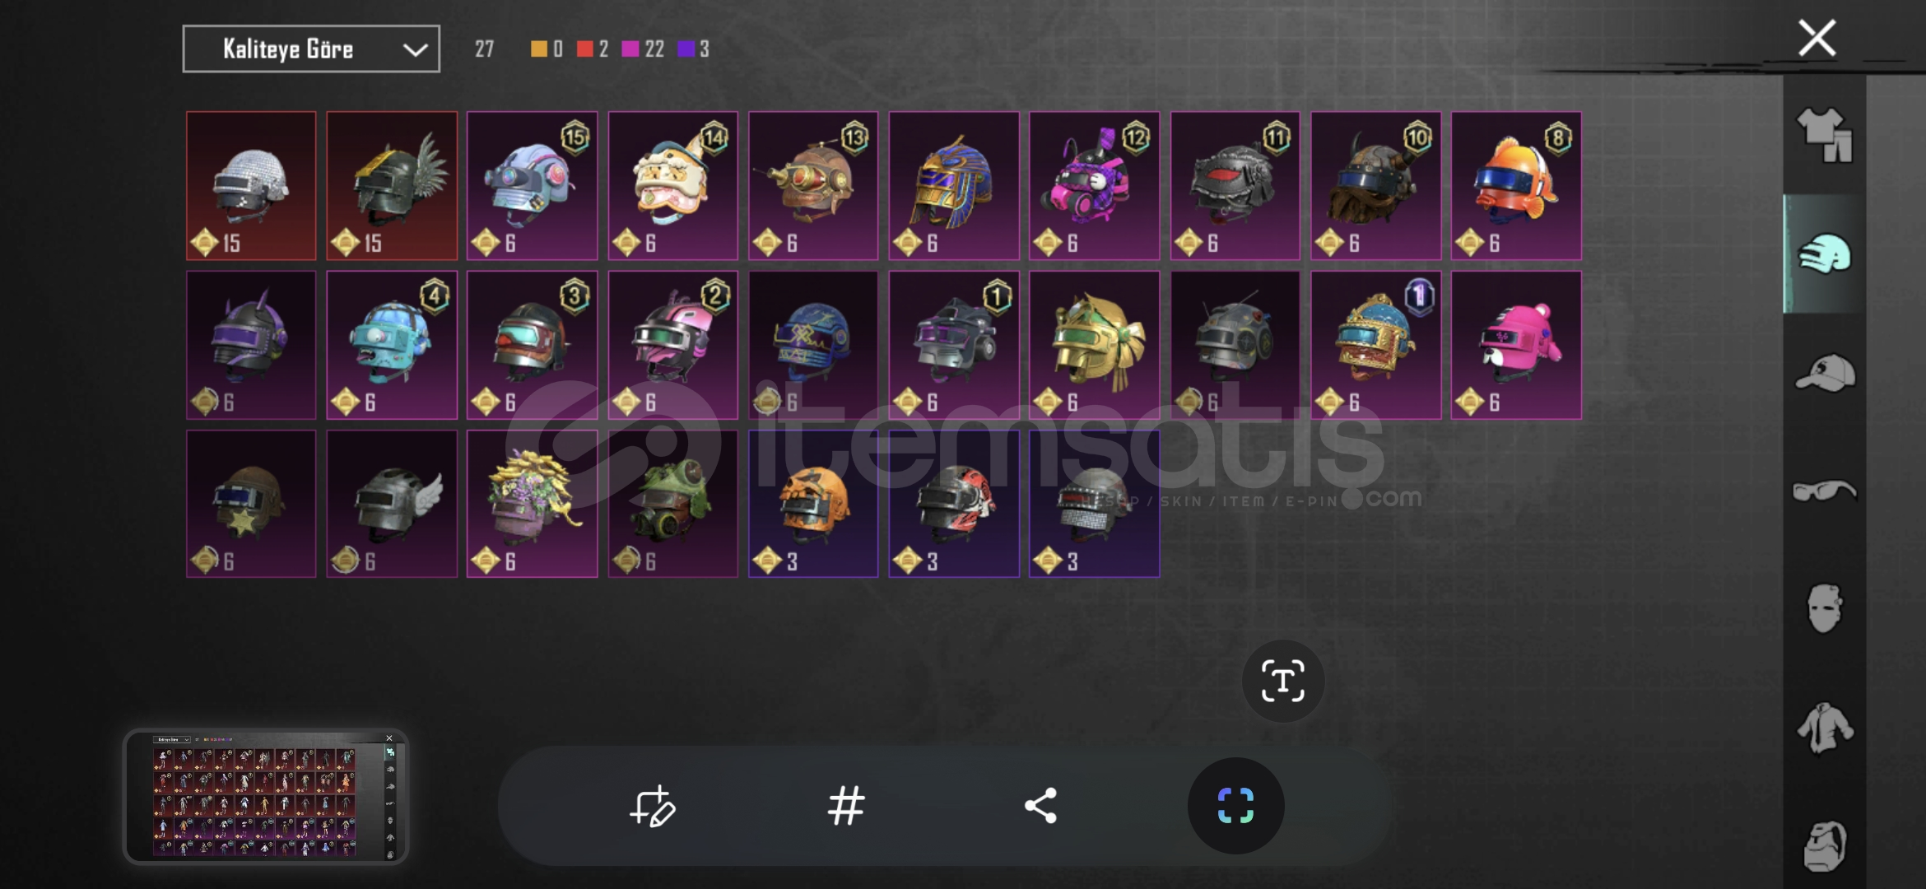Open the screenshot preview thumbnail

coord(266,796)
